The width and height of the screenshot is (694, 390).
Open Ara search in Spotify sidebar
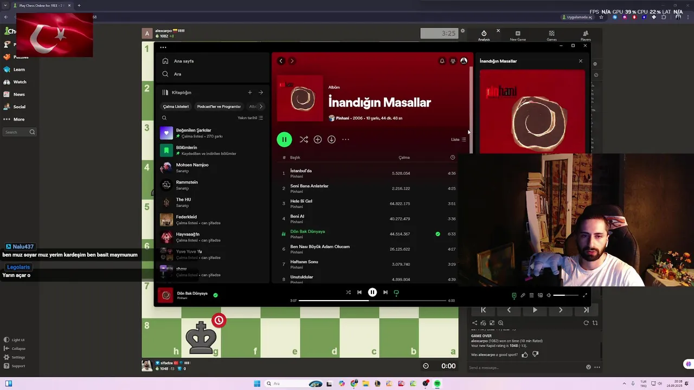point(172,74)
